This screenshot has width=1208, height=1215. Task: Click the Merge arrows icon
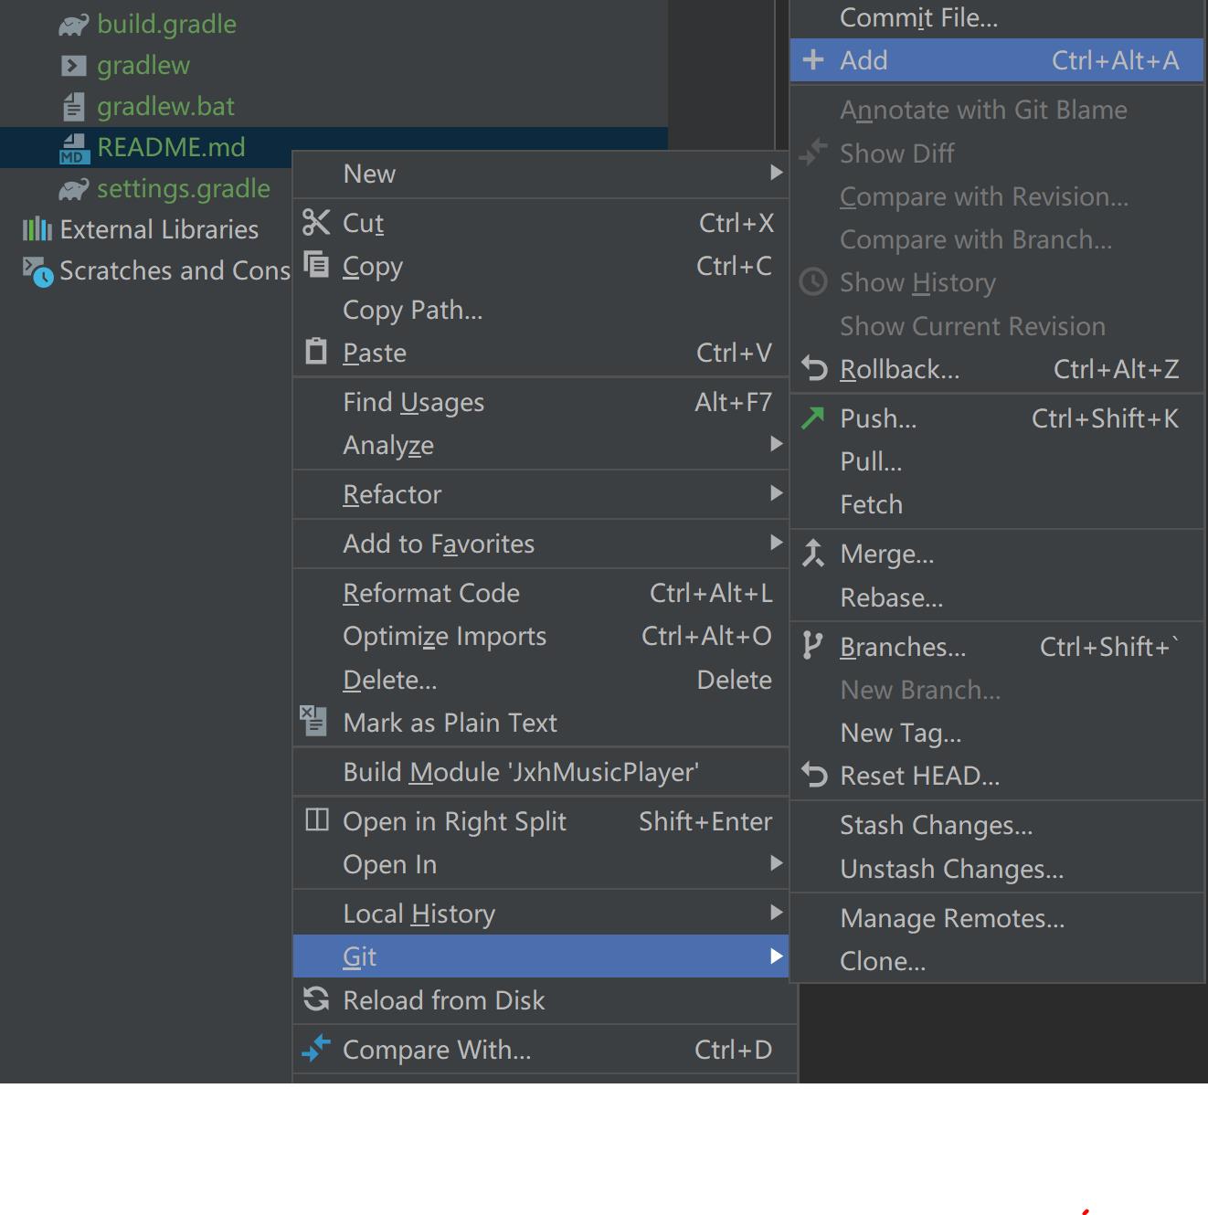[813, 553]
